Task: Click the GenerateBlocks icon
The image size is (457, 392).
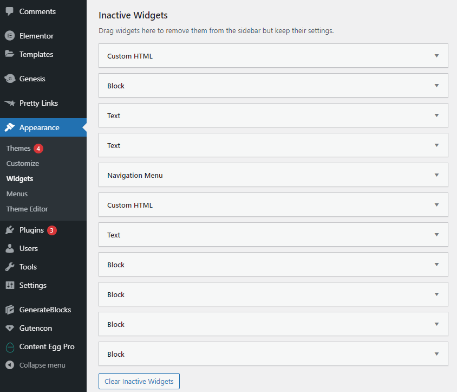Action: pyautogui.click(x=9, y=310)
